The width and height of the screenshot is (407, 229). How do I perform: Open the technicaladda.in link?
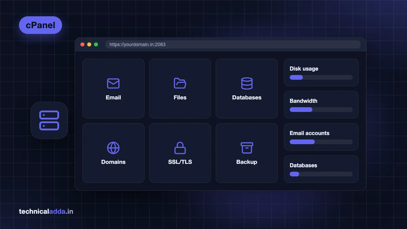point(46,212)
